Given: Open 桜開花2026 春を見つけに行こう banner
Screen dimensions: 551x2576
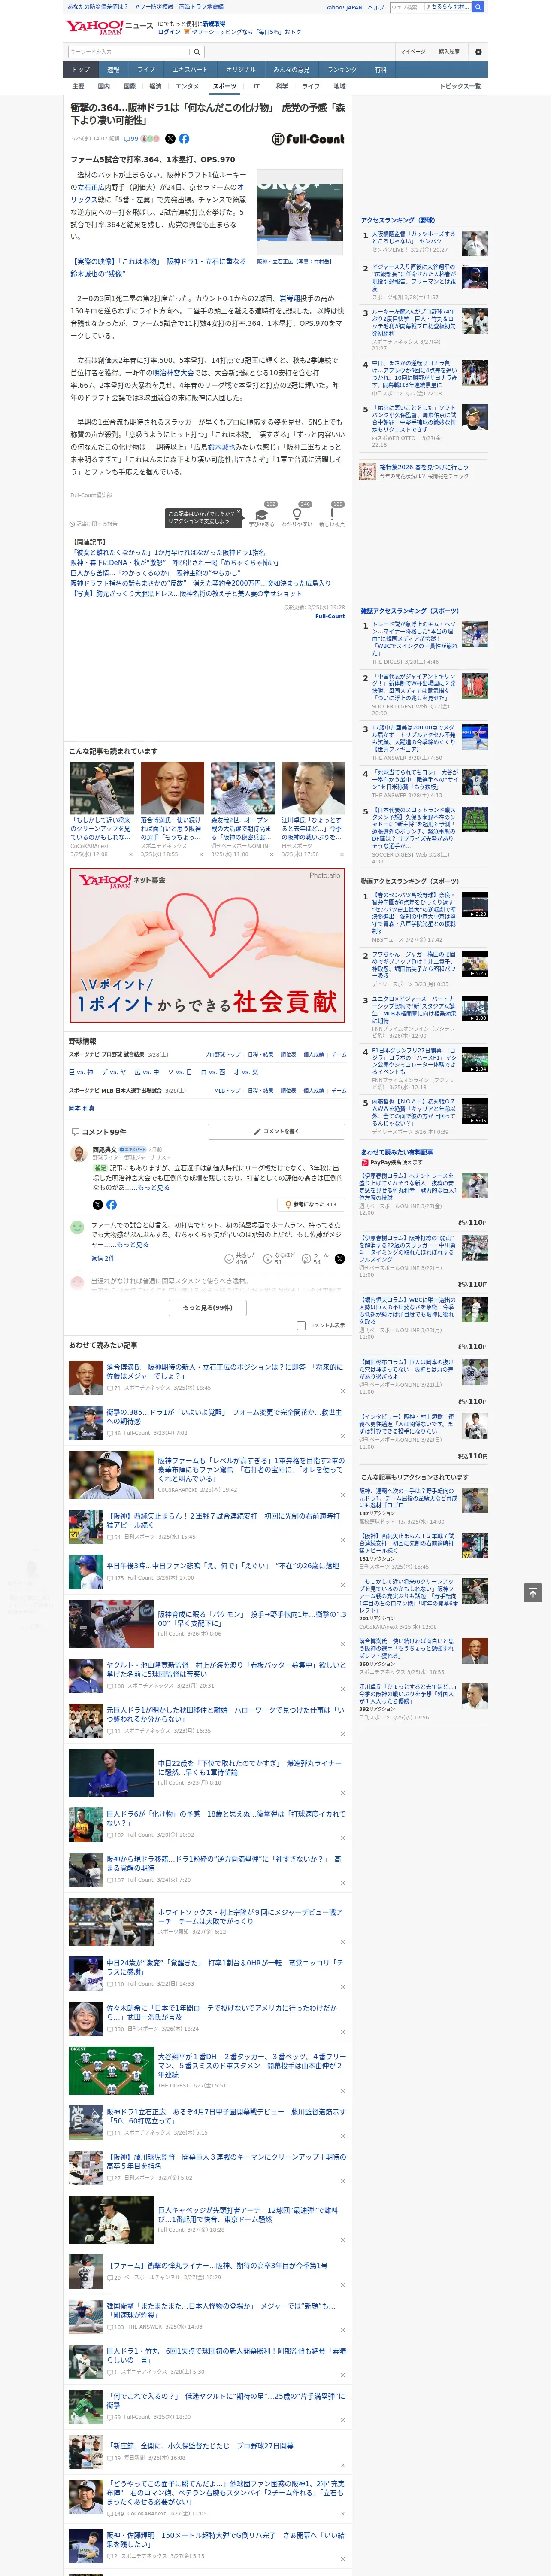Looking at the screenshot, I should [424, 471].
